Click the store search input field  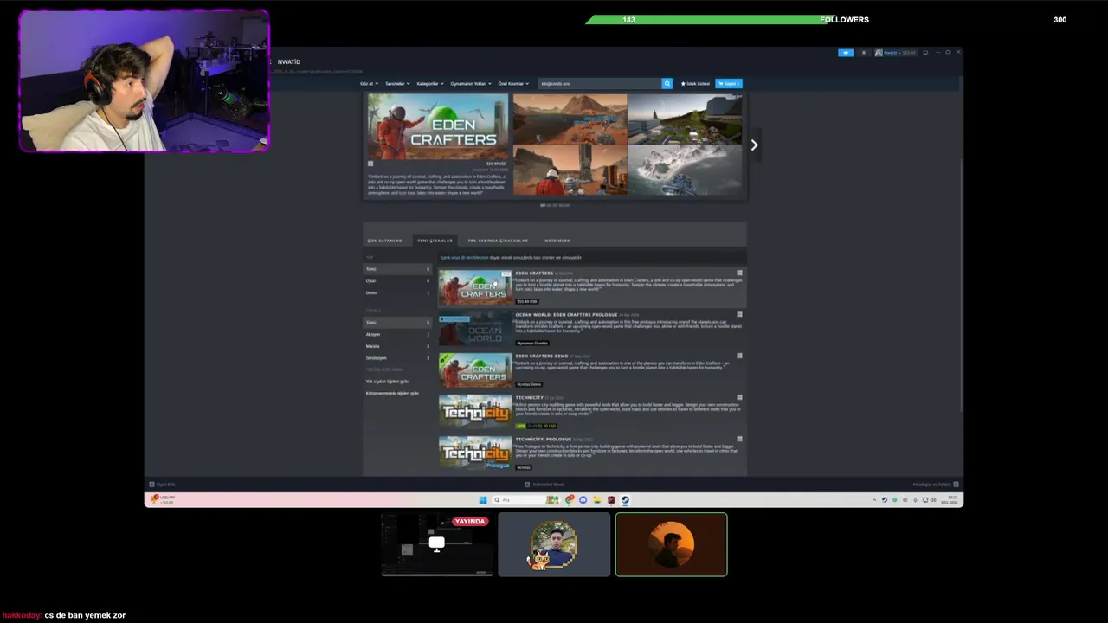[x=599, y=84]
